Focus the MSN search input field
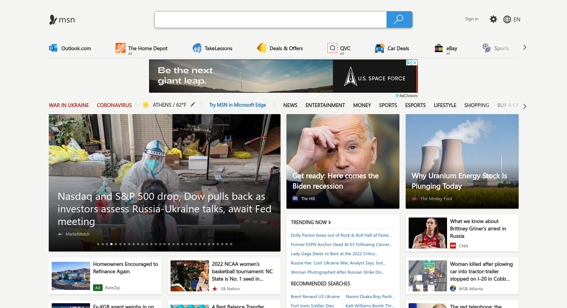 coord(271,20)
